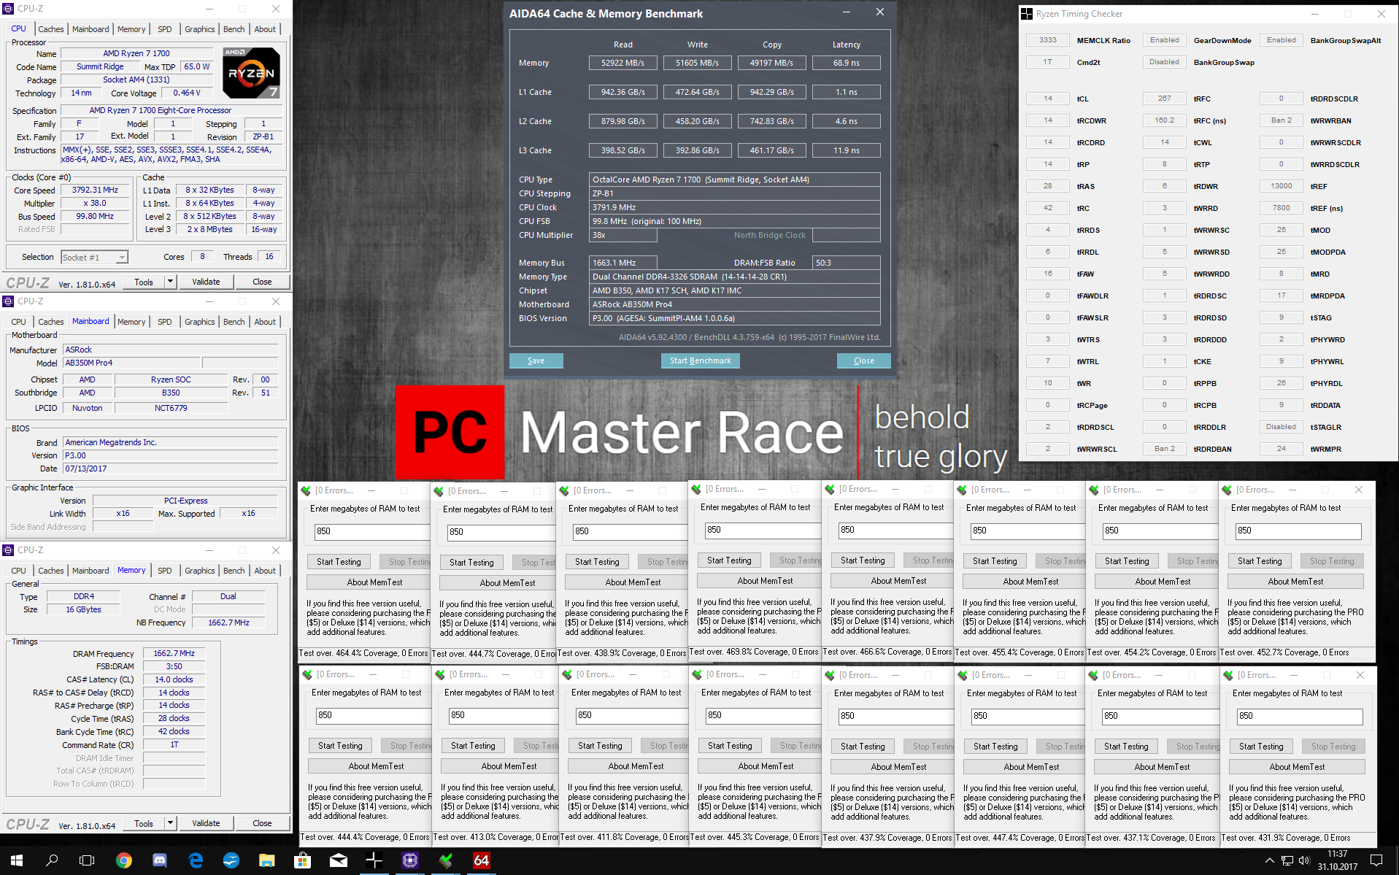Click the MemTest title icon in the 452.7% coverage window
1399x875 pixels.
coord(1228,490)
